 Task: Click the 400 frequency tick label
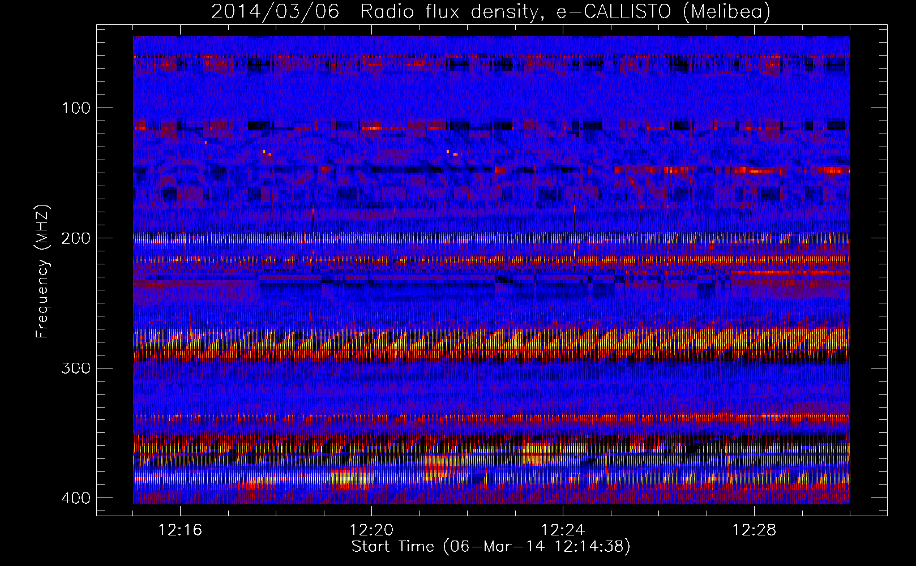75,498
